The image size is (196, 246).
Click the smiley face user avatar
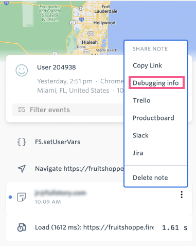(x=22, y=71)
